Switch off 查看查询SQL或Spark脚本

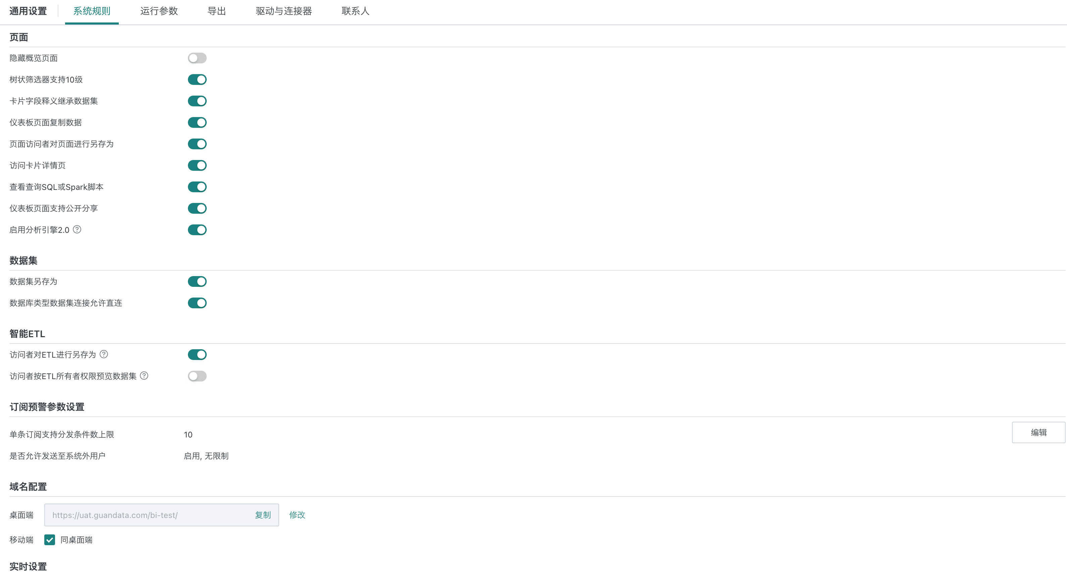pyautogui.click(x=197, y=187)
